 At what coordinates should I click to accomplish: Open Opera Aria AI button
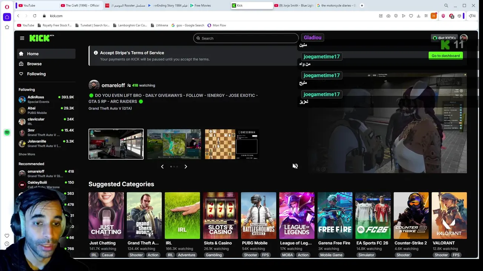(x=472, y=16)
